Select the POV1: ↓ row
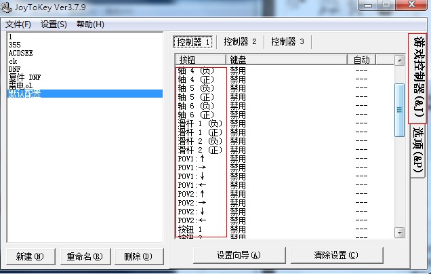The image size is (431, 274). tap(285, 176)
